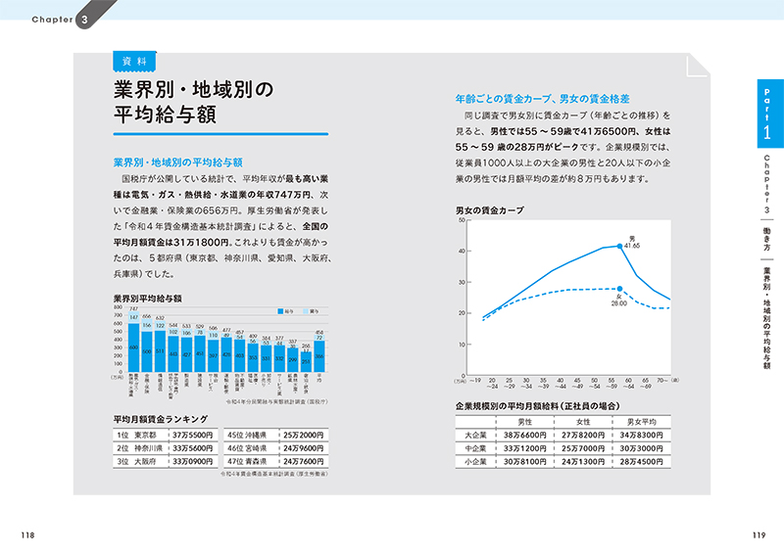Click page number 118

pos(28,533)
